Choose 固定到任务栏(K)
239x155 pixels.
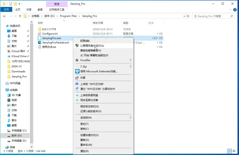click(103, 106)
